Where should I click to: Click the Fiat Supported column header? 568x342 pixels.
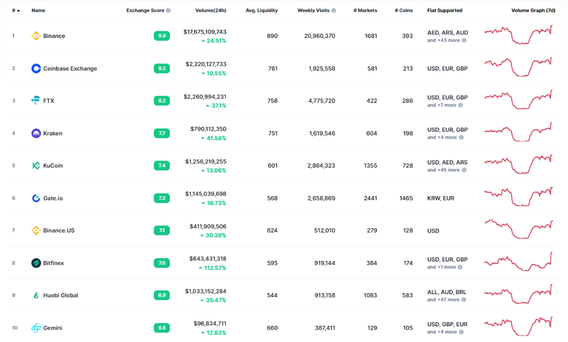point(445,10)
